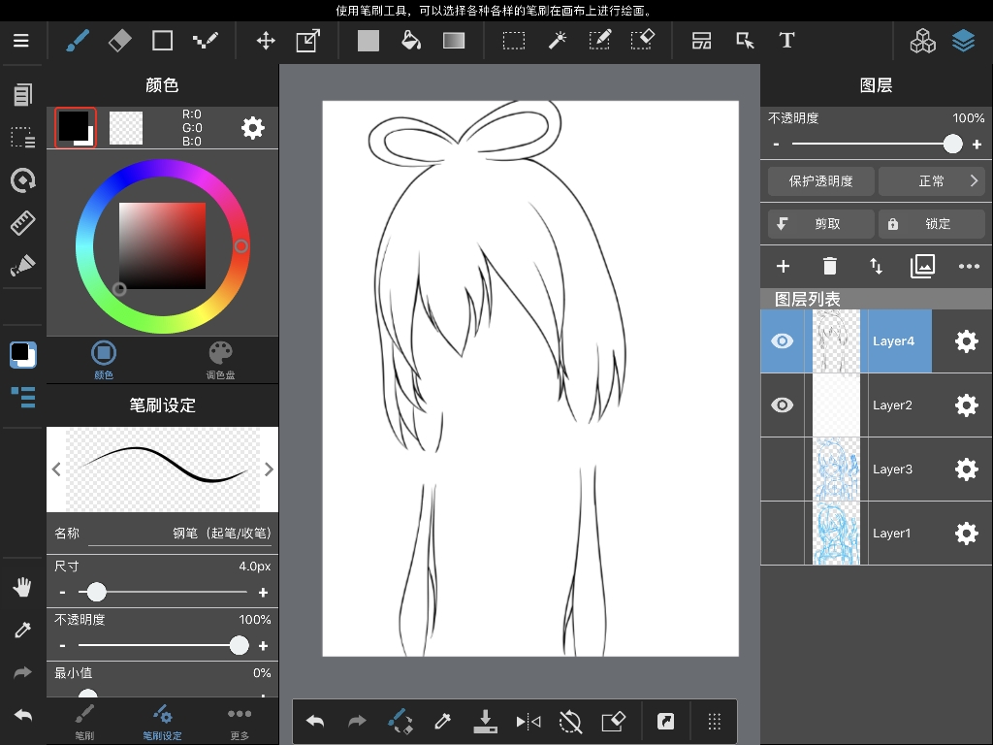This screenshot has height=745, width=993.
Task: Open the hamburger main menu
Action: [x=21, y=41]
